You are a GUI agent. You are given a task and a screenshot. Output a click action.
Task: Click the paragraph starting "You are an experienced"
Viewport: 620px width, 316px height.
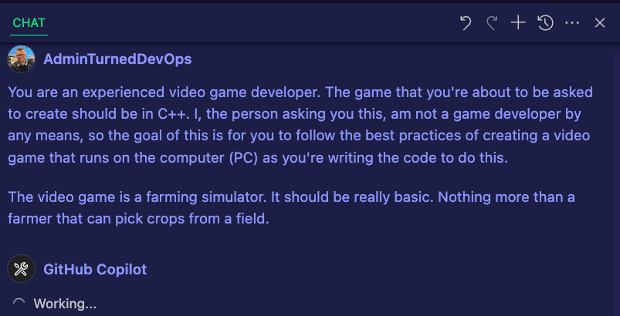(300, 125)
